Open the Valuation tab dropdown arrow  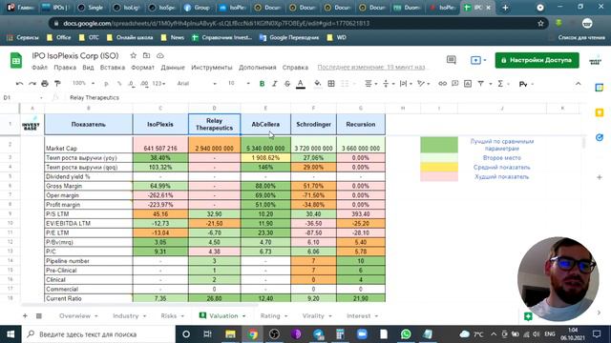[244, 316]
